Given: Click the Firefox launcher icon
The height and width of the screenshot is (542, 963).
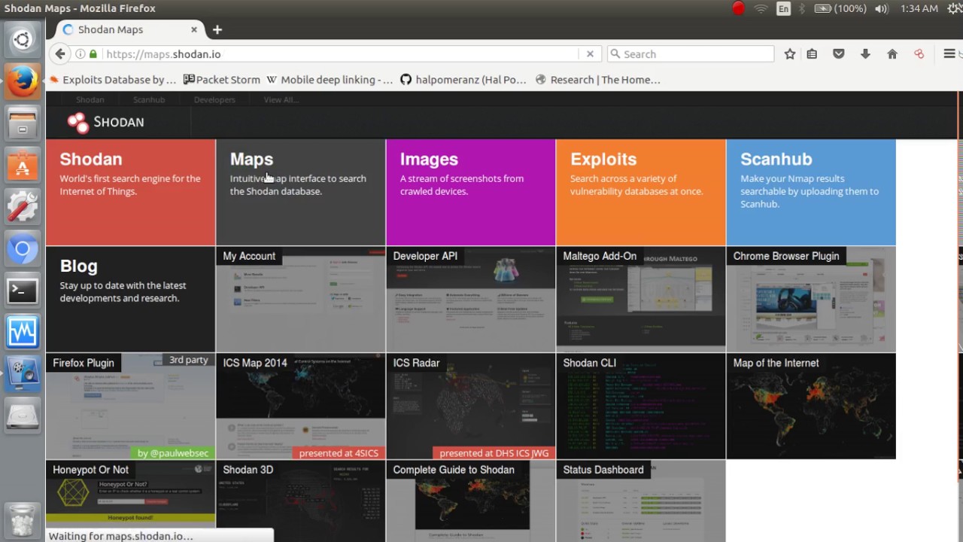Looking at the screenshot, I should tap(23, 81).
